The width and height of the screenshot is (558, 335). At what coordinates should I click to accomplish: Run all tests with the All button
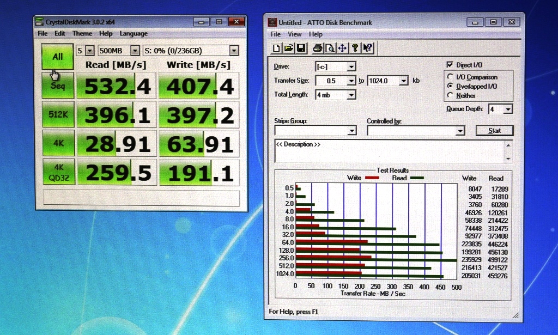[x=57, y=57]
